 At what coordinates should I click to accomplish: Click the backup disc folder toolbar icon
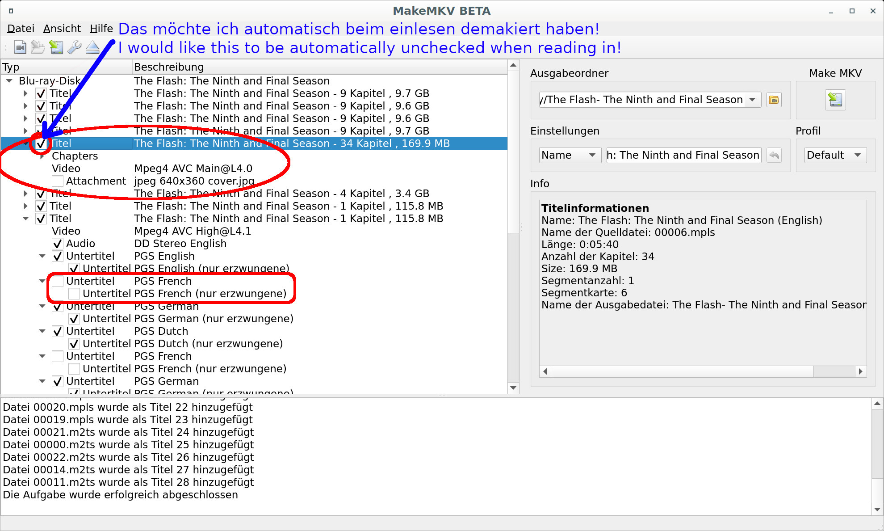tap(38, 47)
